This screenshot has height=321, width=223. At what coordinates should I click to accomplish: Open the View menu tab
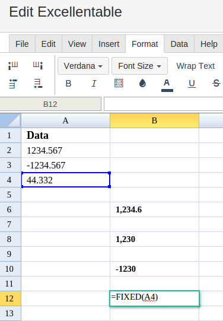tap(77, 44)
